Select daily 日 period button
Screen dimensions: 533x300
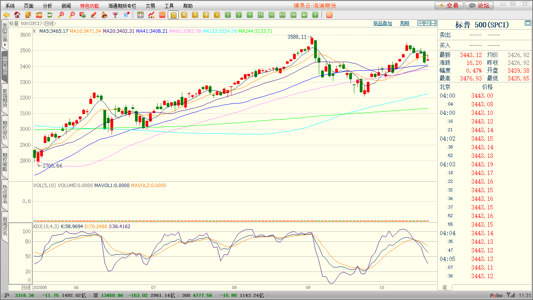173,15
